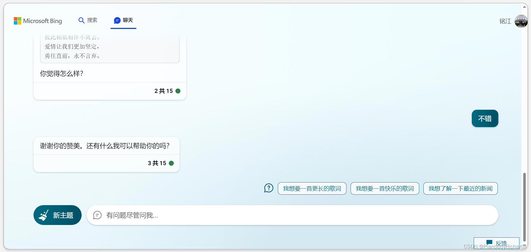Viewport: 531px width, 252px height.
Task: Click the scroll up arrow
Action: click(x=524, y=7)
